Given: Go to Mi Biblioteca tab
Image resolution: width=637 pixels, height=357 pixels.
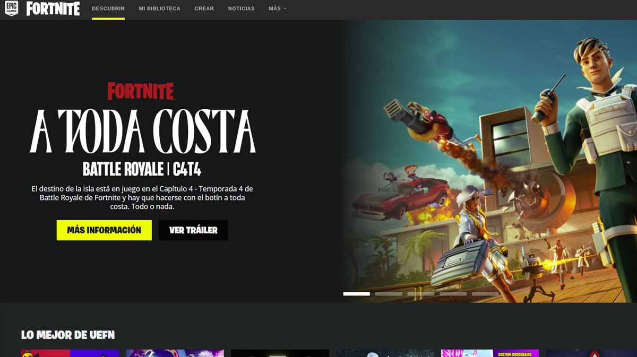Looking at the screenshot, I should pyautogui.click(x=160, y=9).
